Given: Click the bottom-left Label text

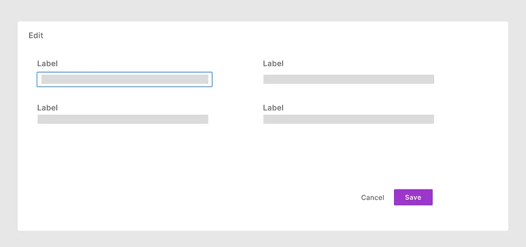Looking at the screenshot, I should coord(47,108).
